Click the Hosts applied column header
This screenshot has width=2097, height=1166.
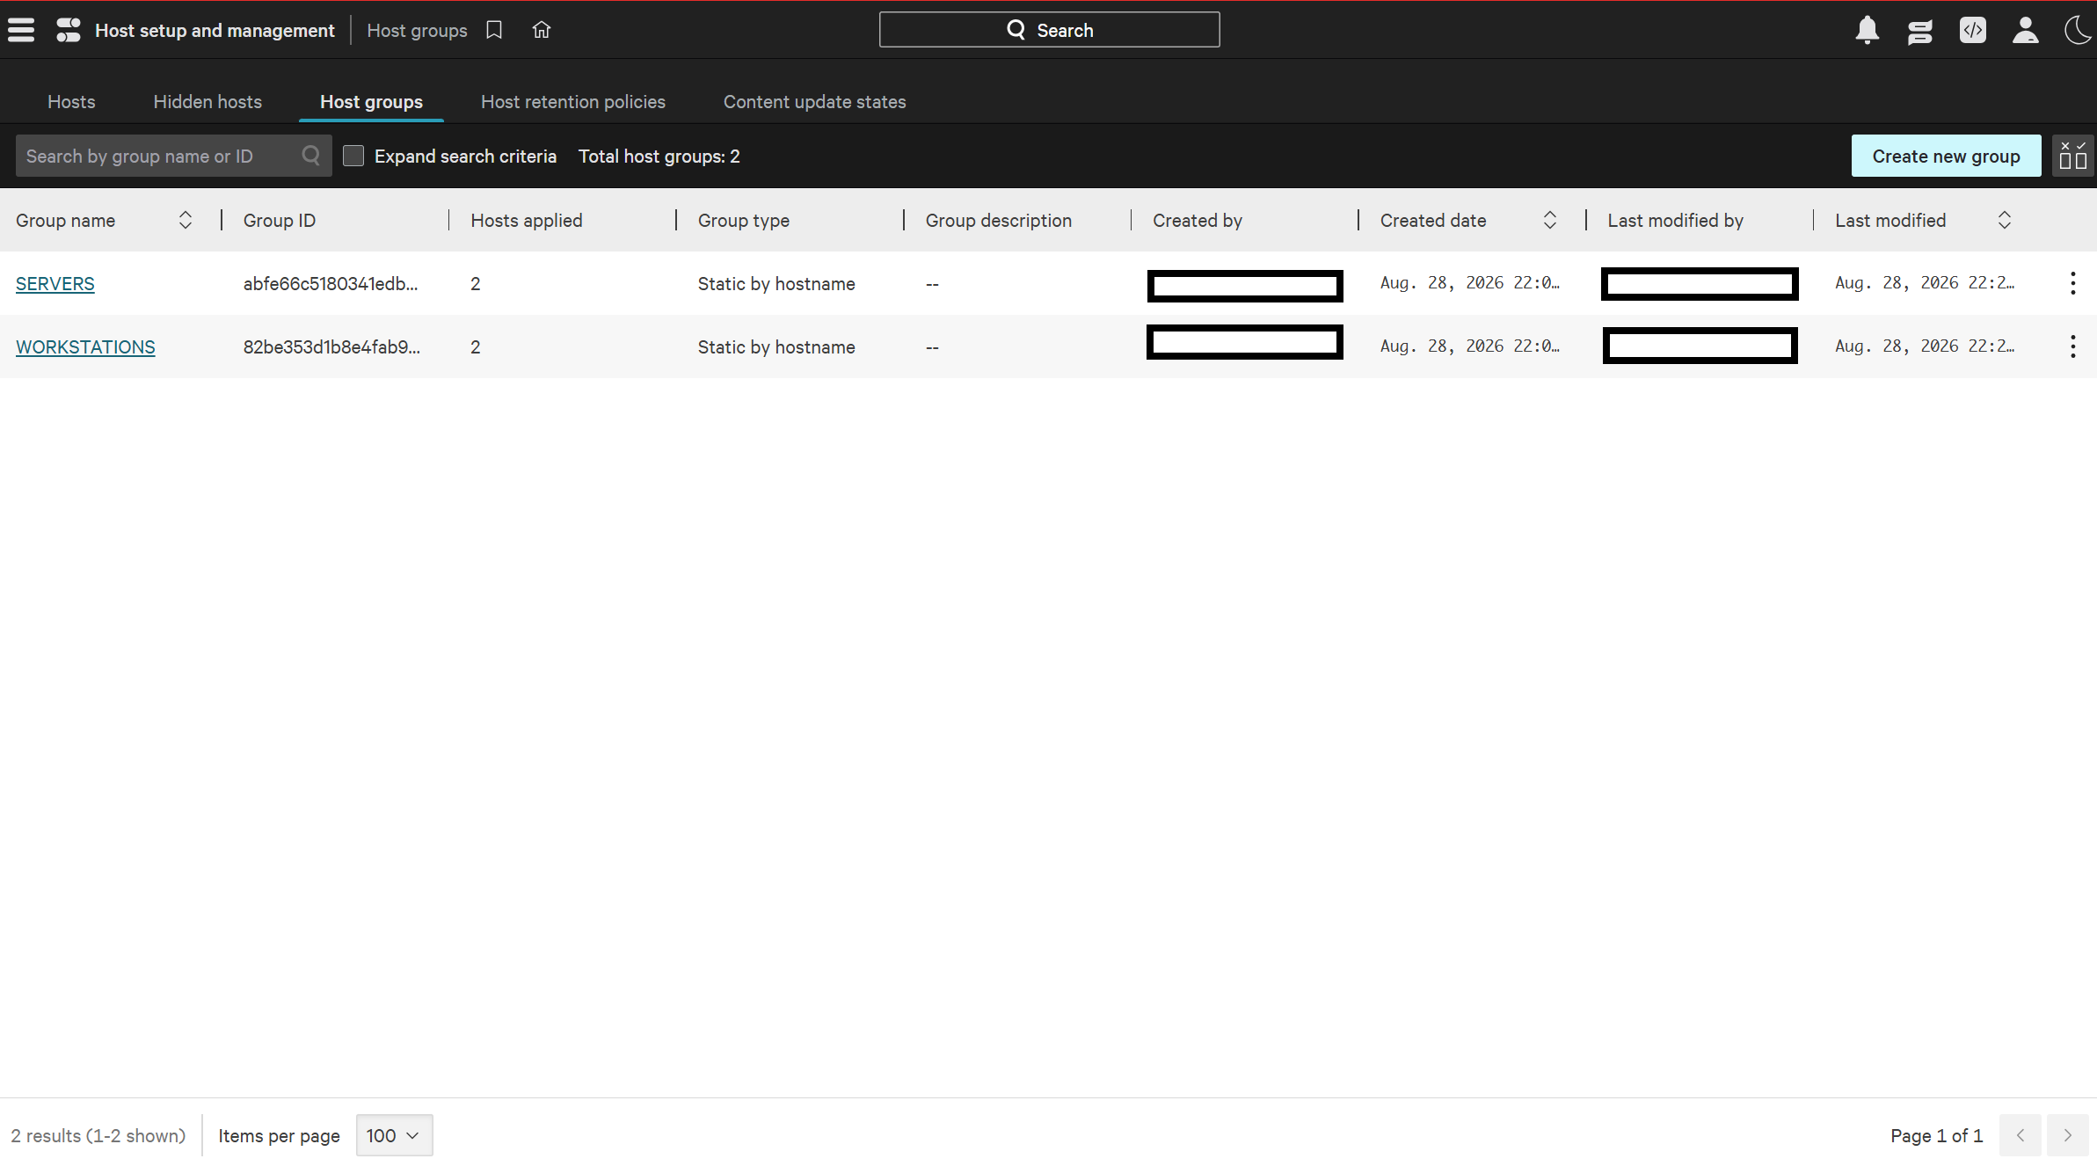[x=527, y=220]
